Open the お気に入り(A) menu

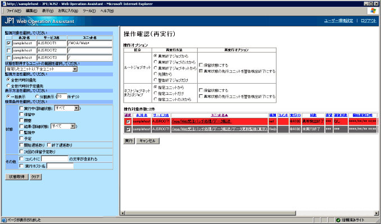pos(68,11)
